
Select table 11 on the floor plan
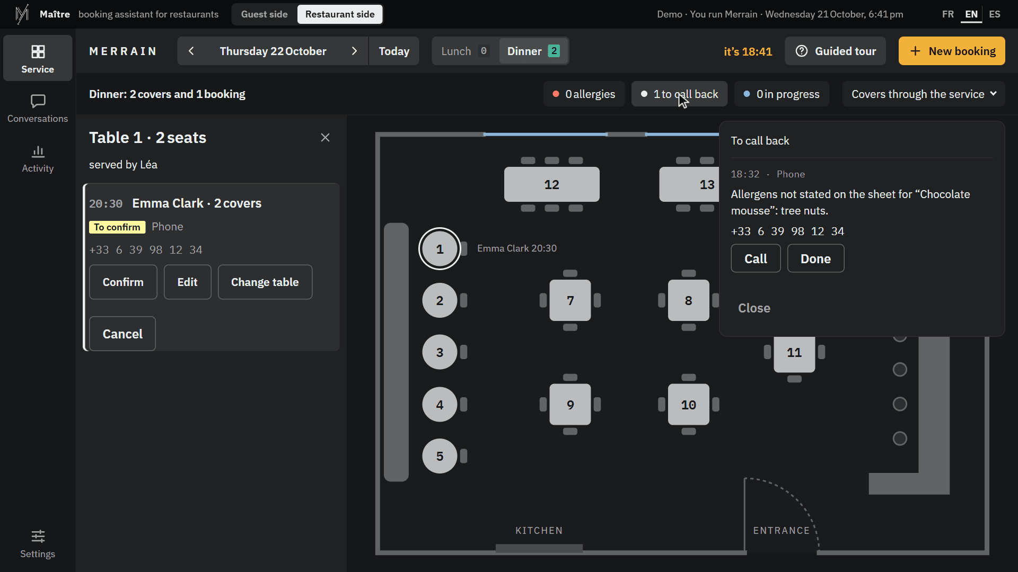pyautogui.click(x=794, y=354)
